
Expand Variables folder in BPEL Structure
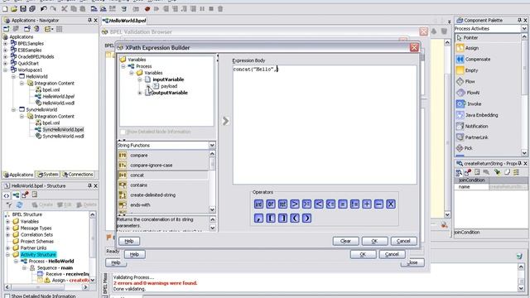pos(7,222)
